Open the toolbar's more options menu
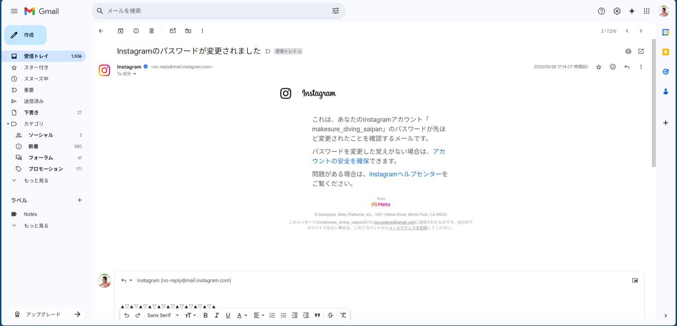The width and height of the screenshot is (677, 326). [202, 31]
